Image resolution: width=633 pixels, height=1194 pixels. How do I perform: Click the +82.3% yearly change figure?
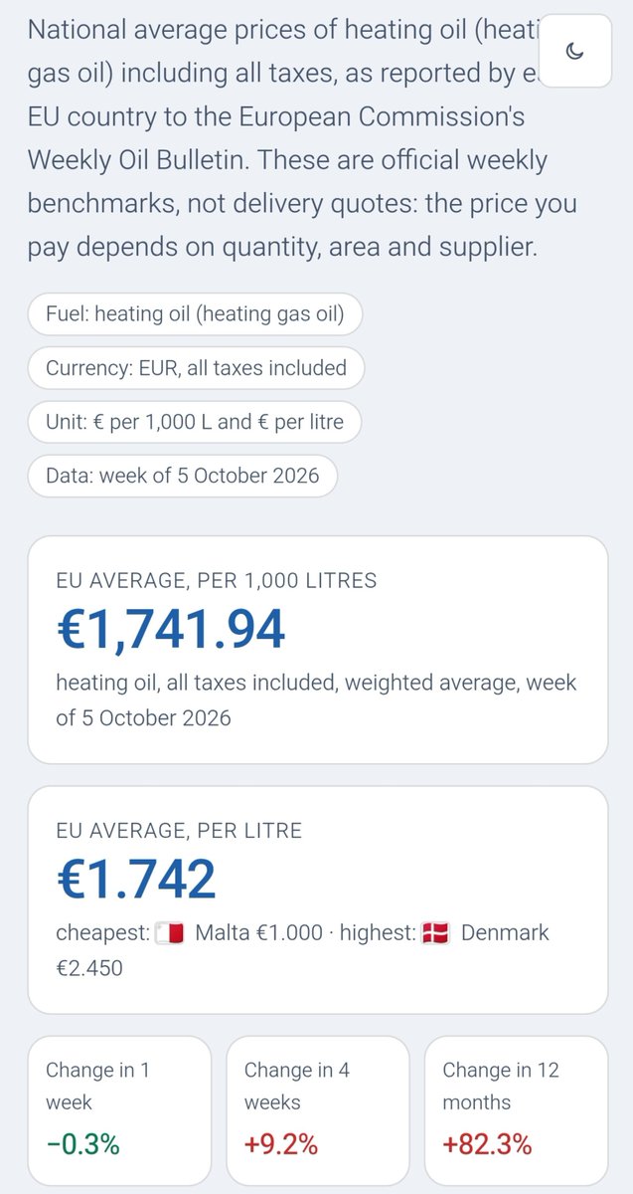point(487,1145)
